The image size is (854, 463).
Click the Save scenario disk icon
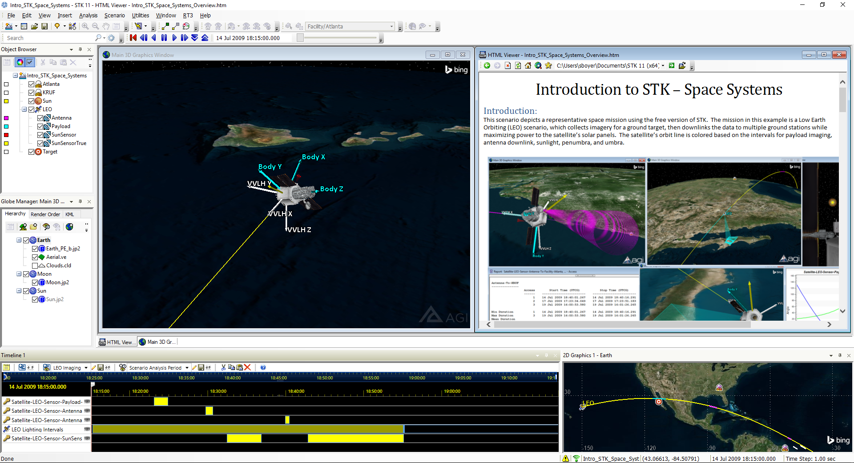point(44,26)
